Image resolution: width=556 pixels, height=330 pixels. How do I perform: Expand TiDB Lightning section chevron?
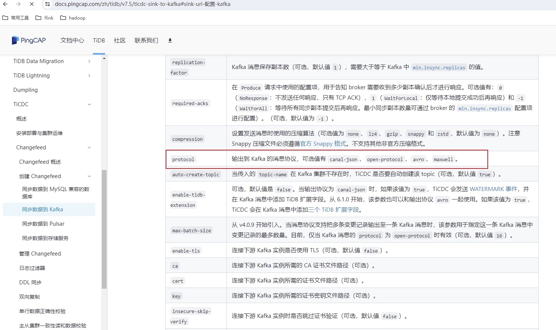click(x=89, y=76)
